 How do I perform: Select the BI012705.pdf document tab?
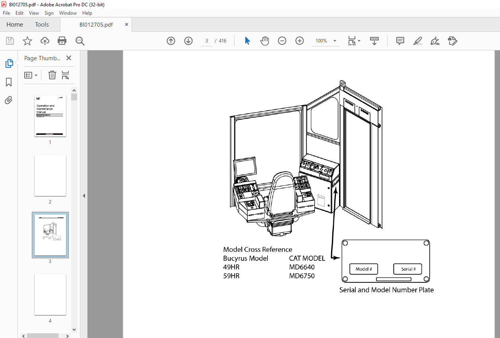[96, 25]
